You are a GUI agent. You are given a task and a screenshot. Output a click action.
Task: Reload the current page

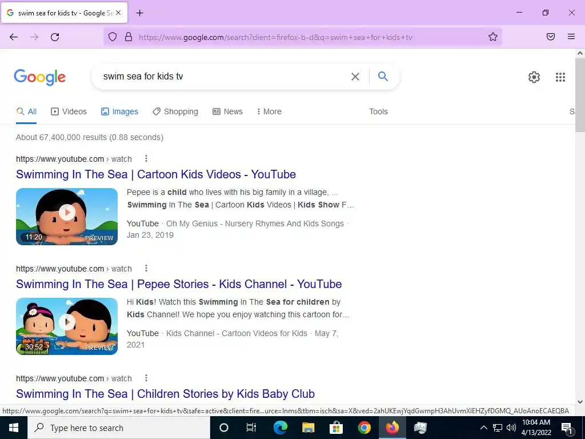(55, 37)
